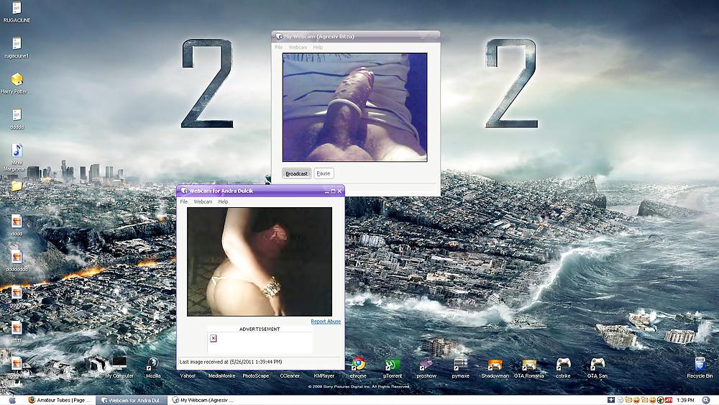
Task: Click the CCleaner desktop shortcut label
Action: tap(290, 376)
